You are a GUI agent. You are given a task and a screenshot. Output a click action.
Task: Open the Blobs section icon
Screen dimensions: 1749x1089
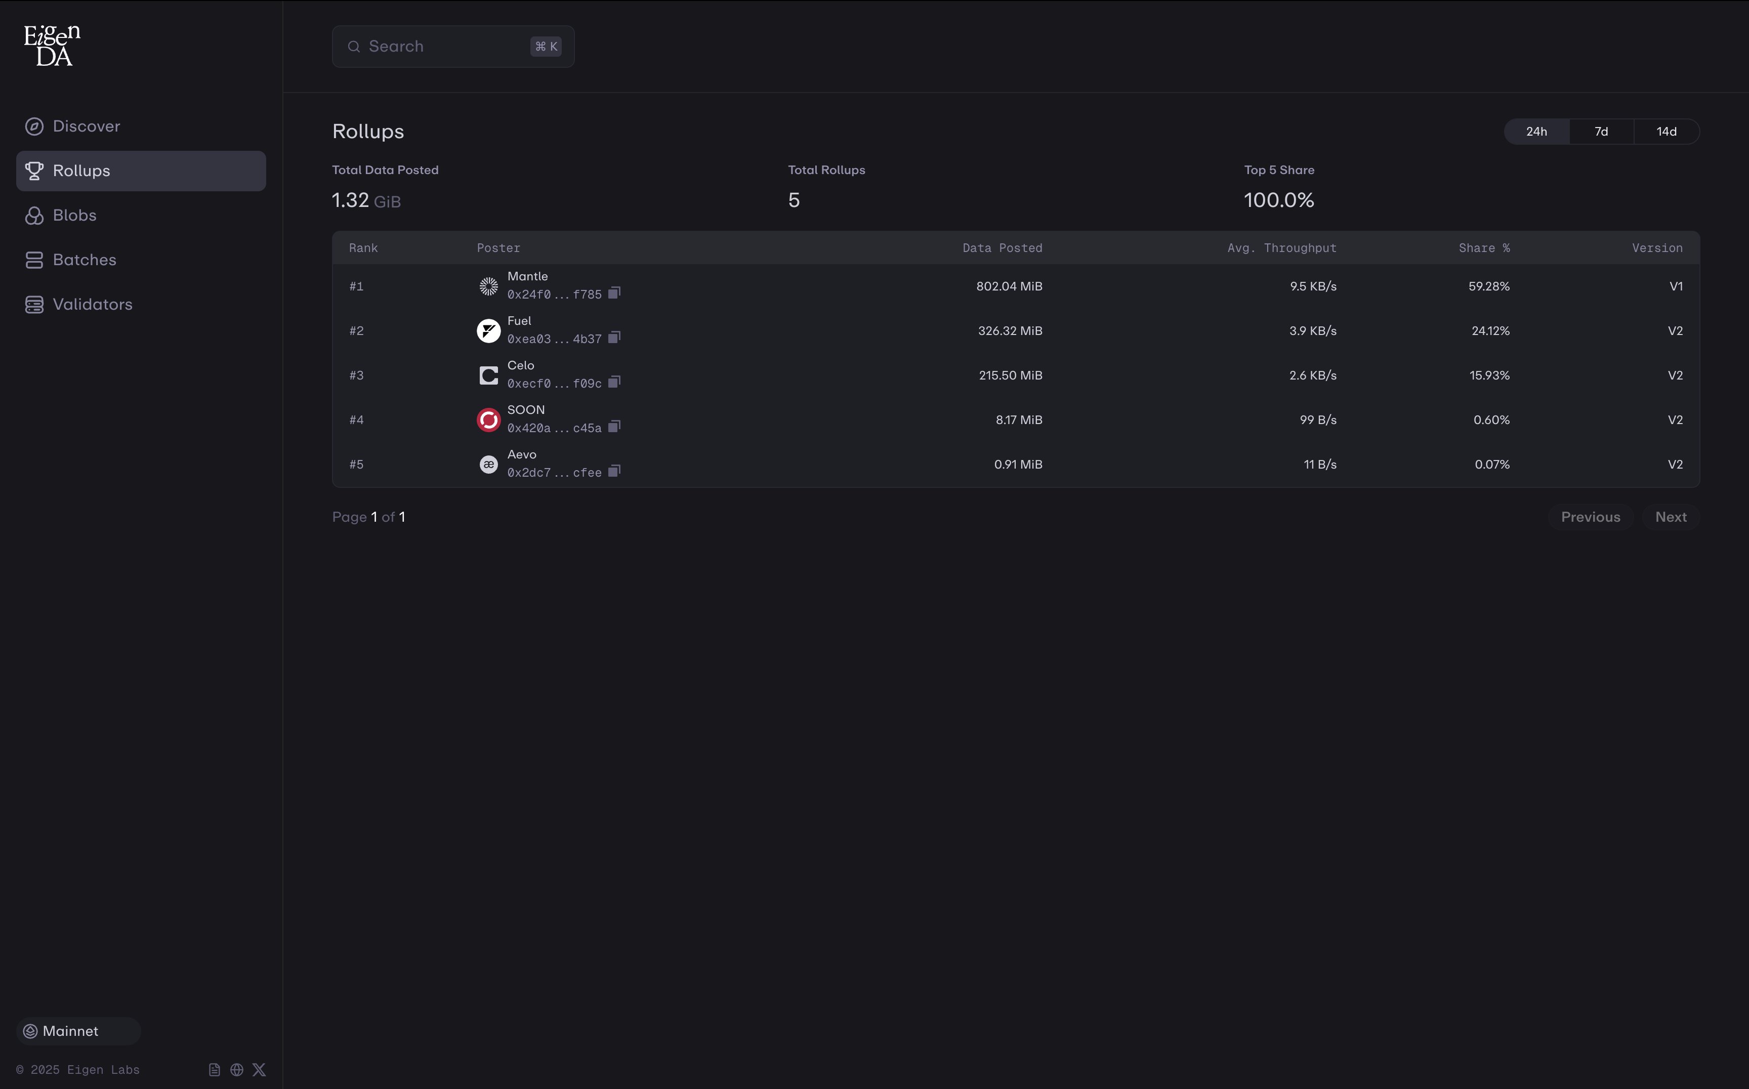[x=34, y=215]
